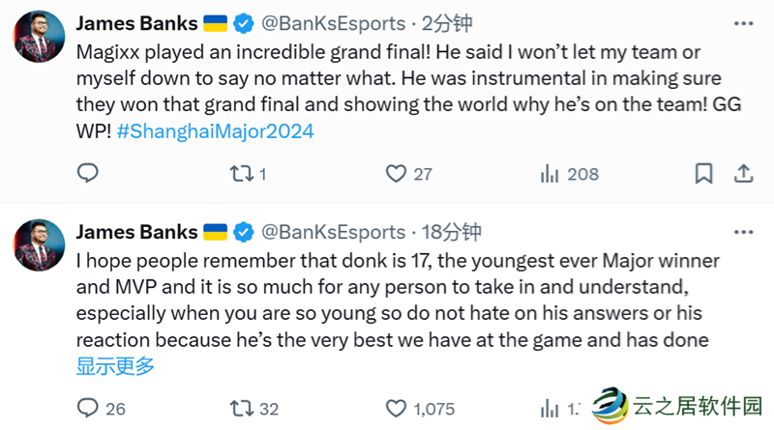
Task: Like the Magixx grand final tweet
Action: pos(395,174)
